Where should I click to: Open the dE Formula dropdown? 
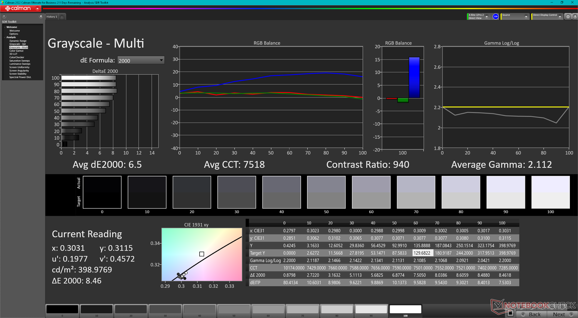point(141,60)
